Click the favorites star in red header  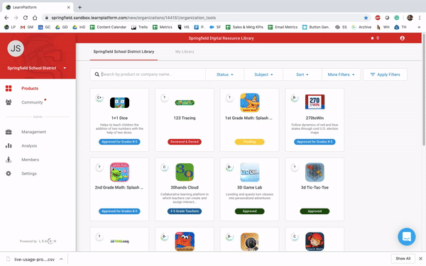(x=372, y=38)
